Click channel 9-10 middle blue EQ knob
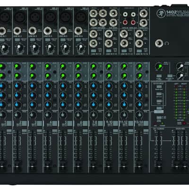Viewport: 189px width, 189px height. click(x=109, y=95)
